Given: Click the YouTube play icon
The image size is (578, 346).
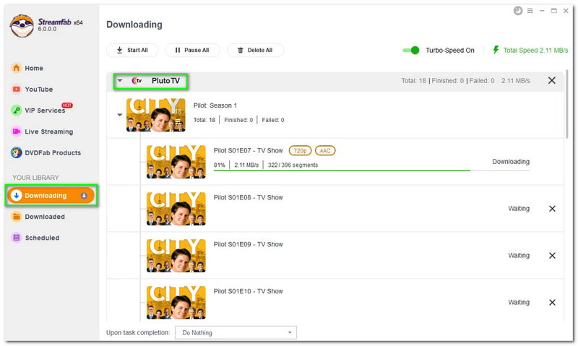Looking at the screenshot, I should 16,89.
